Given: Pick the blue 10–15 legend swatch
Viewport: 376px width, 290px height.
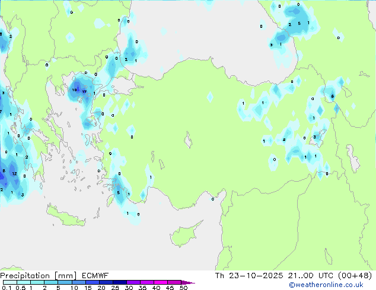Looking at the screenshot, I should coord(79,282).
